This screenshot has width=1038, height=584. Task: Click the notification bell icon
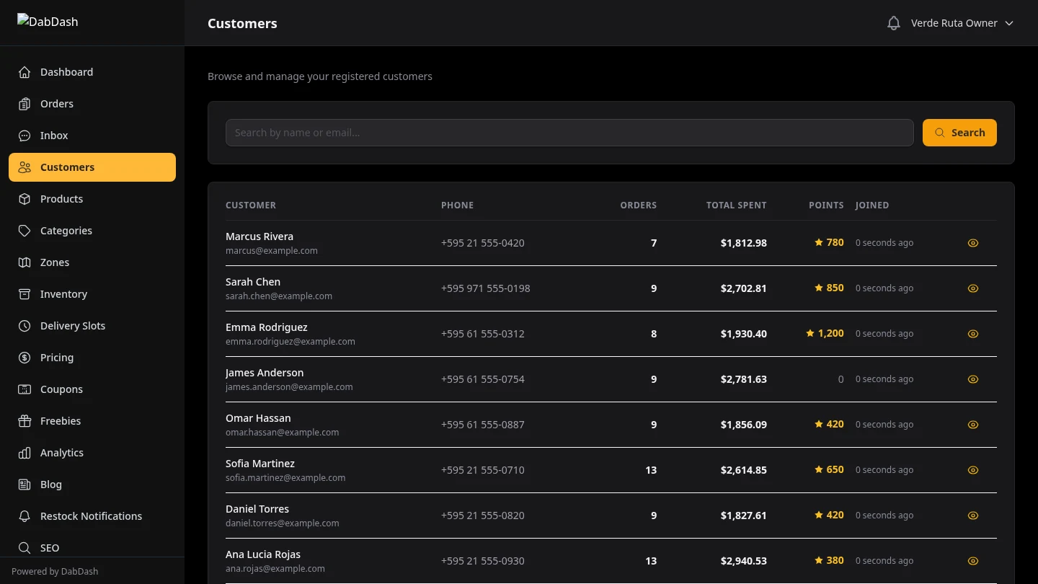click(x=894, y=22)
